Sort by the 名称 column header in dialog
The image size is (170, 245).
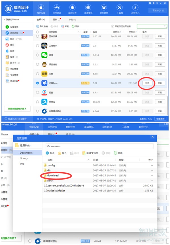tap(50, 160)
